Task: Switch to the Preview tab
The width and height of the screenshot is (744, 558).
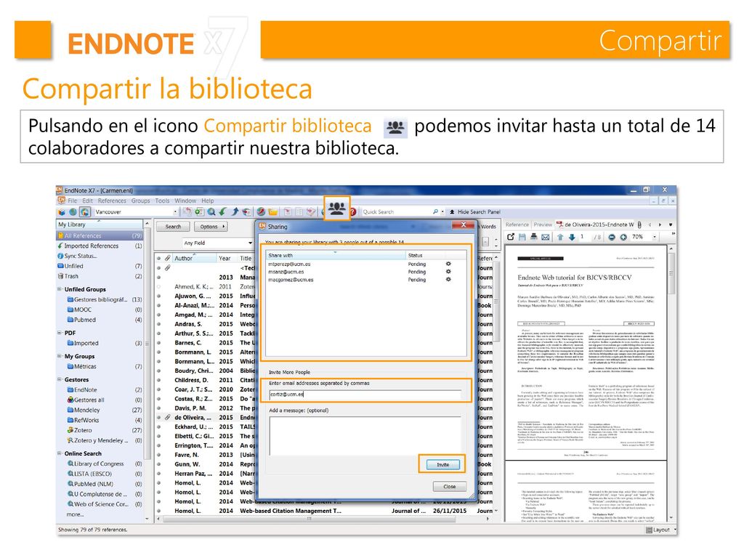Action: (x=543, y=225)
